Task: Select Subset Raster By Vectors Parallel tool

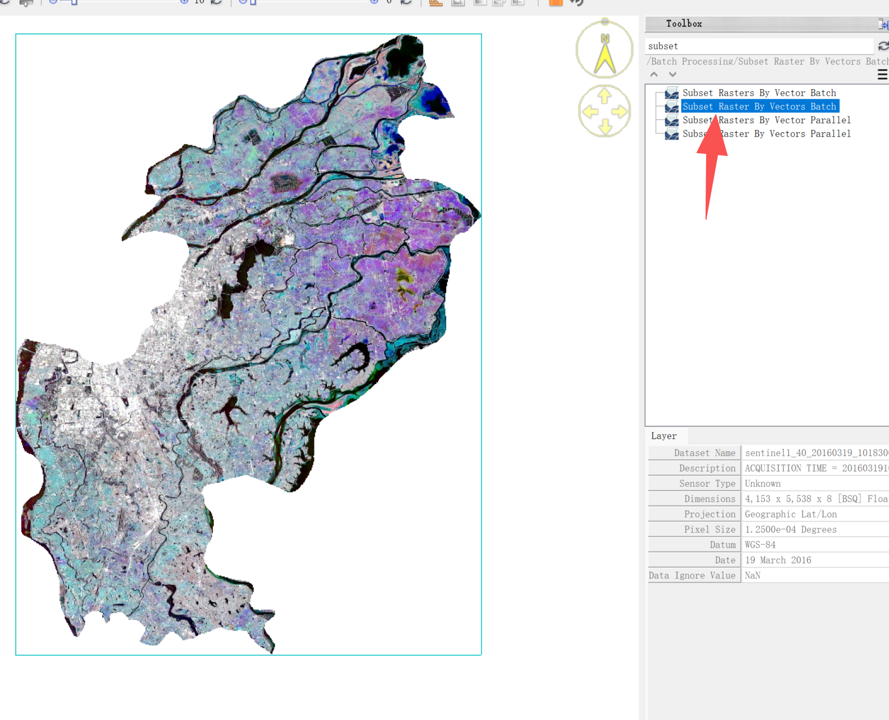Action: 766,134
